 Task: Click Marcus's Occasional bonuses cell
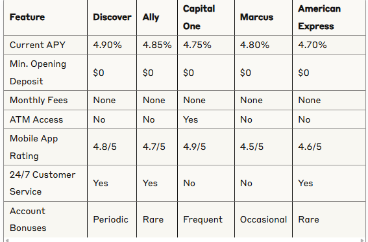(264, 219)
